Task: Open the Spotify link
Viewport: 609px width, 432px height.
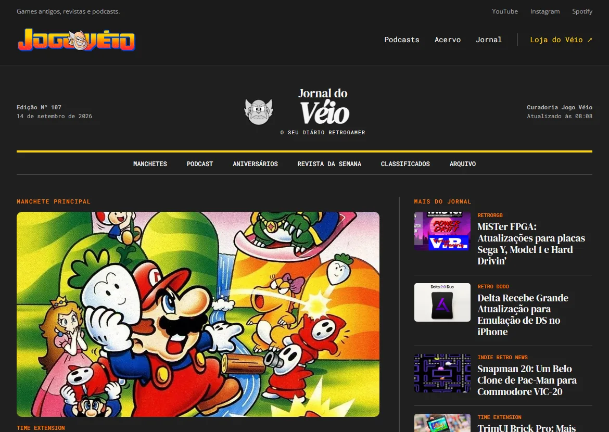Action: coord(582,11)
